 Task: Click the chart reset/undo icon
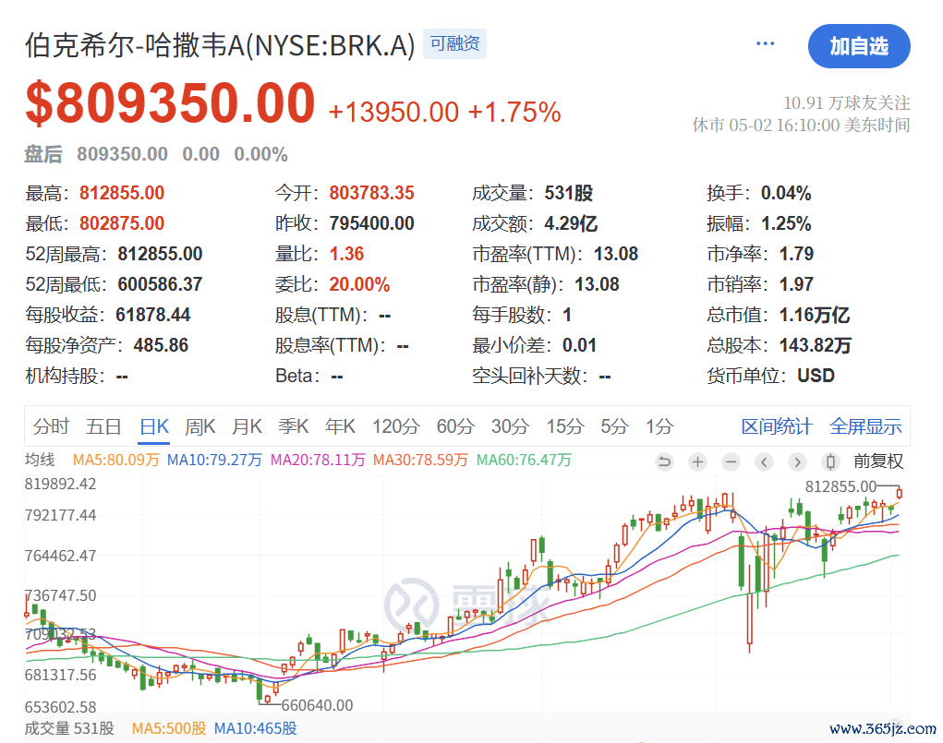tap(664, 461)
